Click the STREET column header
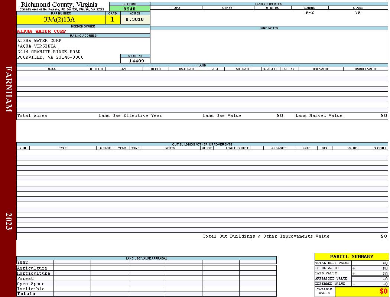 coord(228,8)
